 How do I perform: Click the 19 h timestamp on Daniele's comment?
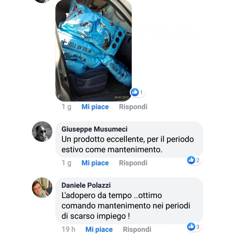(x=68, y=229)
